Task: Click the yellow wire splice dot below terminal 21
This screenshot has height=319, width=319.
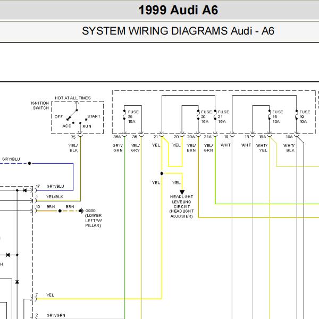Action: click(x=162, y=173)
